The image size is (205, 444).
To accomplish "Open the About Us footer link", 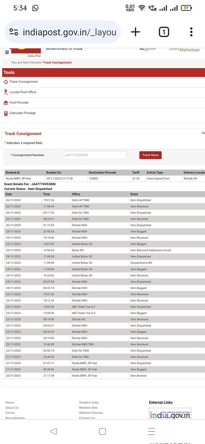I will (12, 408).
